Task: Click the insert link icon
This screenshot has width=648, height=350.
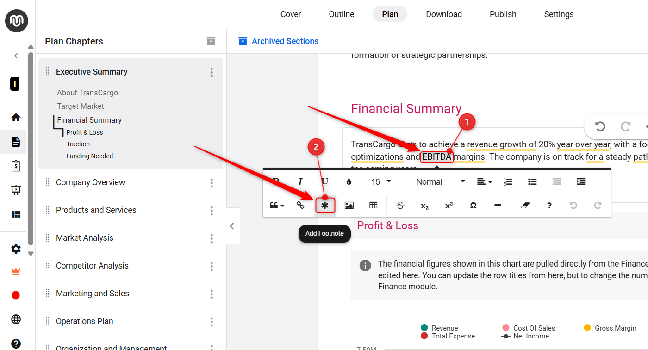Action: [300, 205]
